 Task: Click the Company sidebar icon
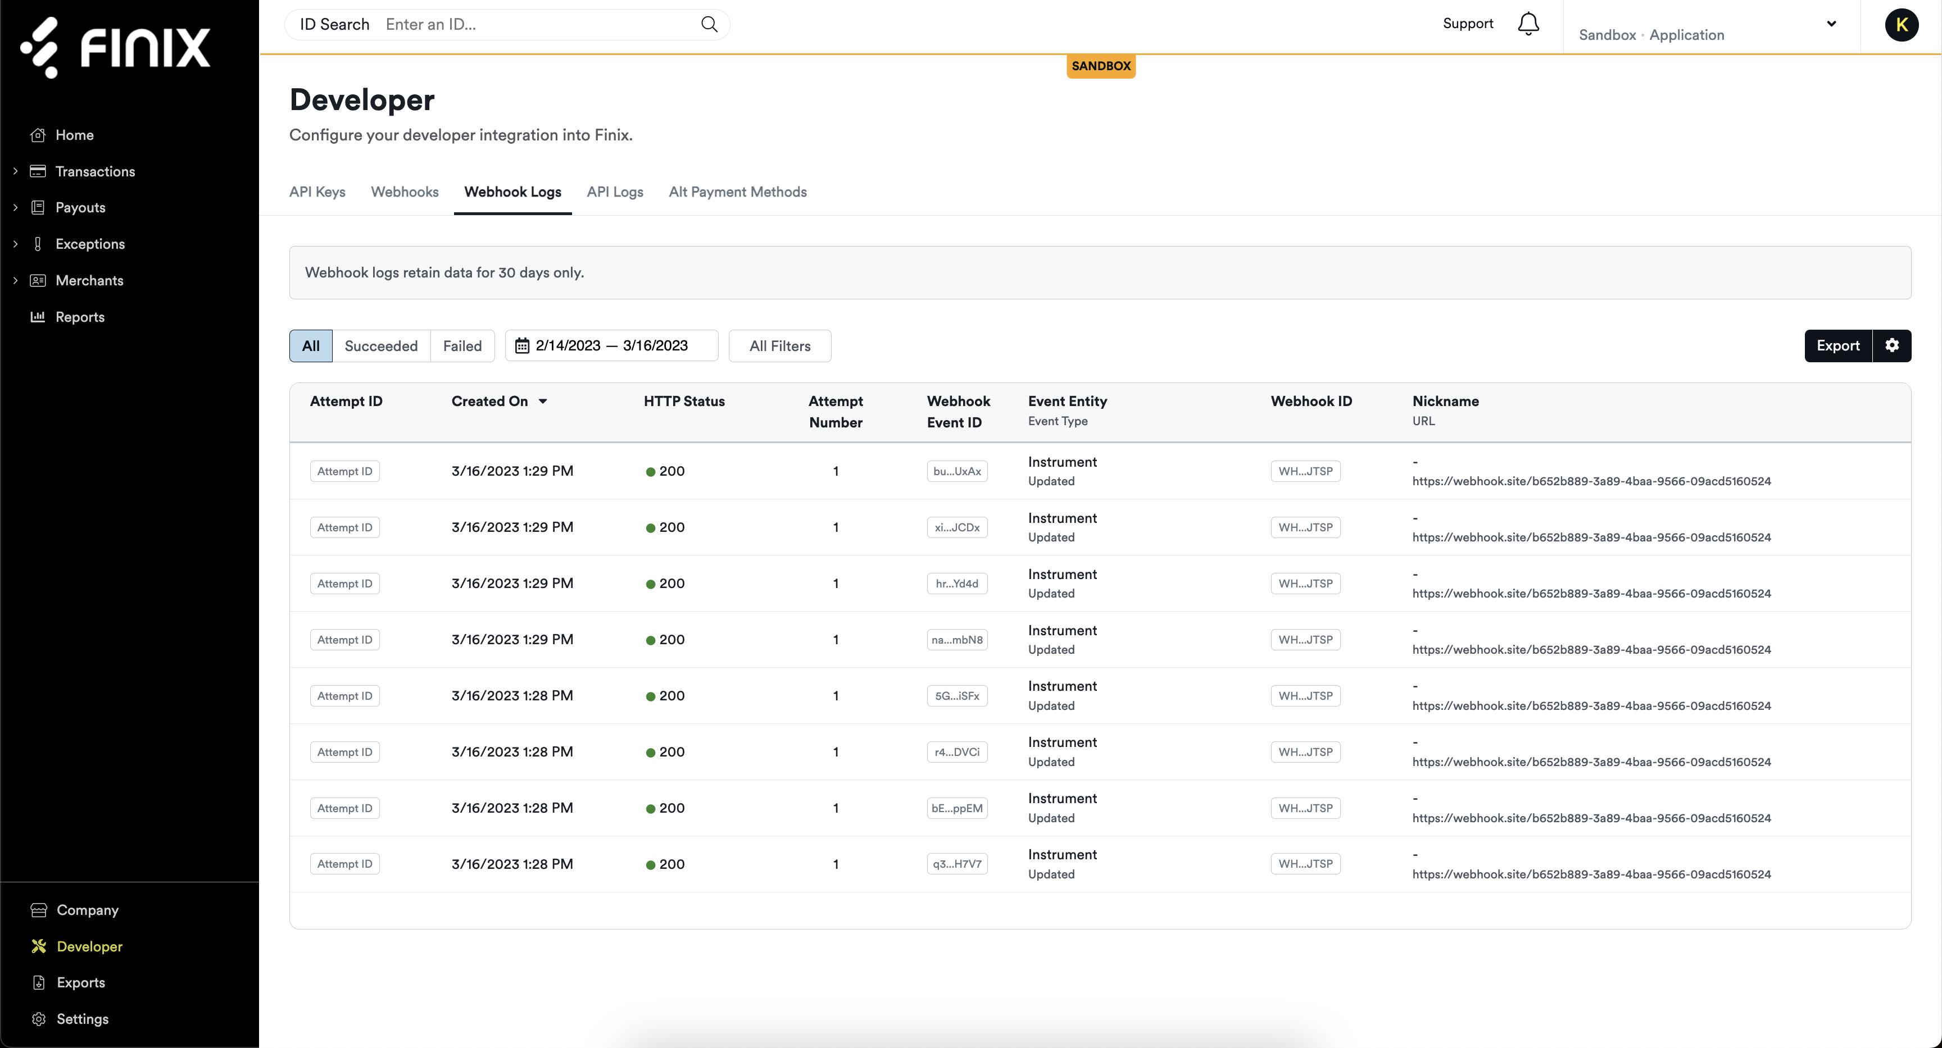(x=38, y=909)
